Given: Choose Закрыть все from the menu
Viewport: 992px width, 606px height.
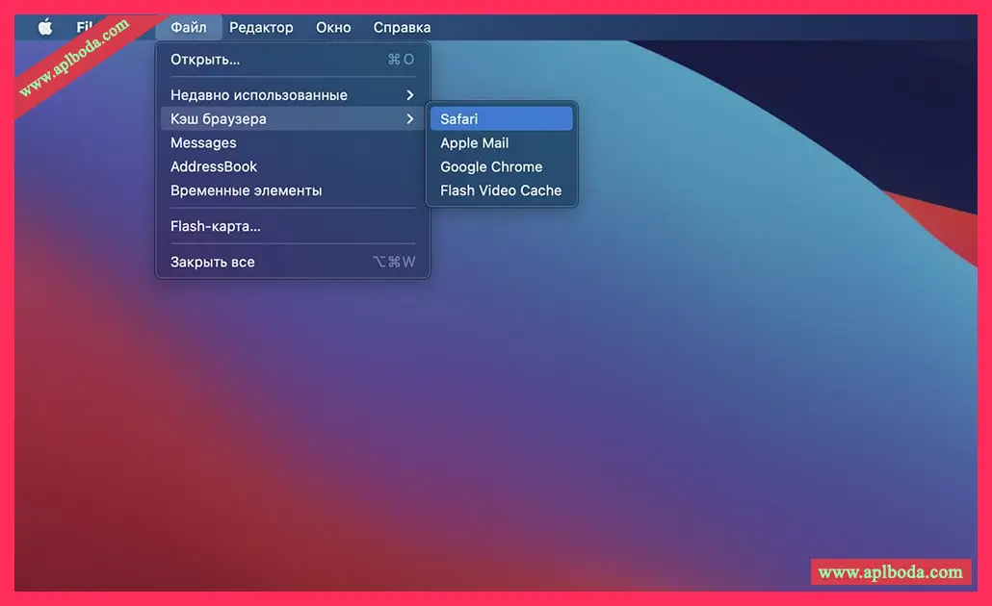Looking at the screenshot, I should tap(213, 262).
